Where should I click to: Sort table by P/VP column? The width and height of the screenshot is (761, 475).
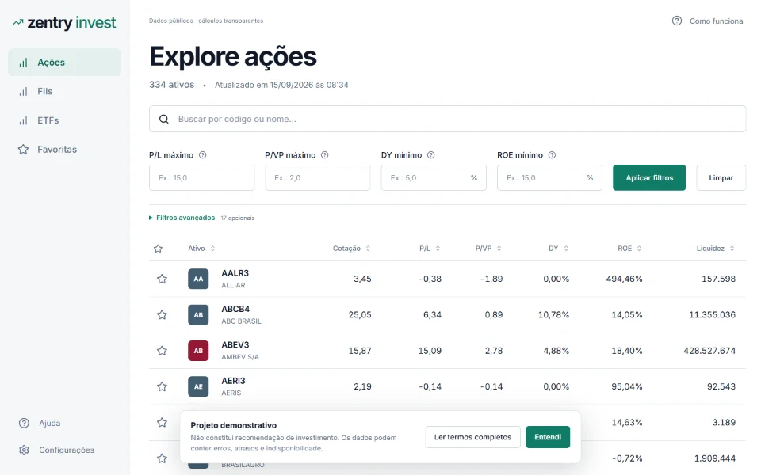[x=488, y=248]
